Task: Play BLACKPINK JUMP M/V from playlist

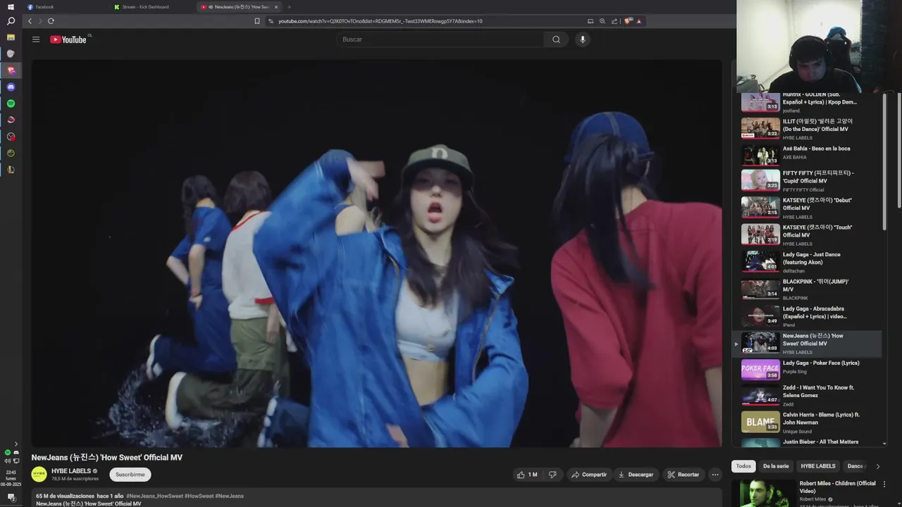Action: point(807,289)
